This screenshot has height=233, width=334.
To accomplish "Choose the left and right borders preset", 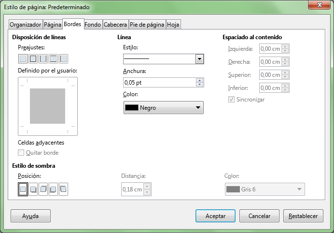I will click(43, 59).
